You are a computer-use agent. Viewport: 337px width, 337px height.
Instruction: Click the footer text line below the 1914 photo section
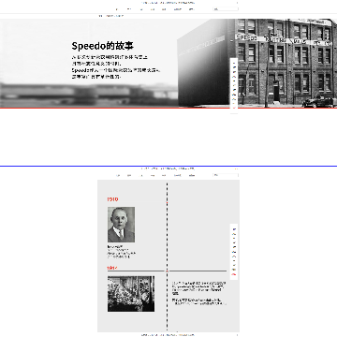(168, 335)
